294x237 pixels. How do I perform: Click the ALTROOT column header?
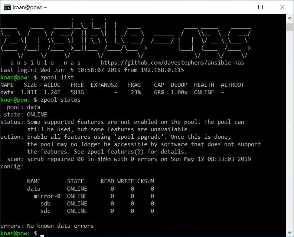(232, 85)
